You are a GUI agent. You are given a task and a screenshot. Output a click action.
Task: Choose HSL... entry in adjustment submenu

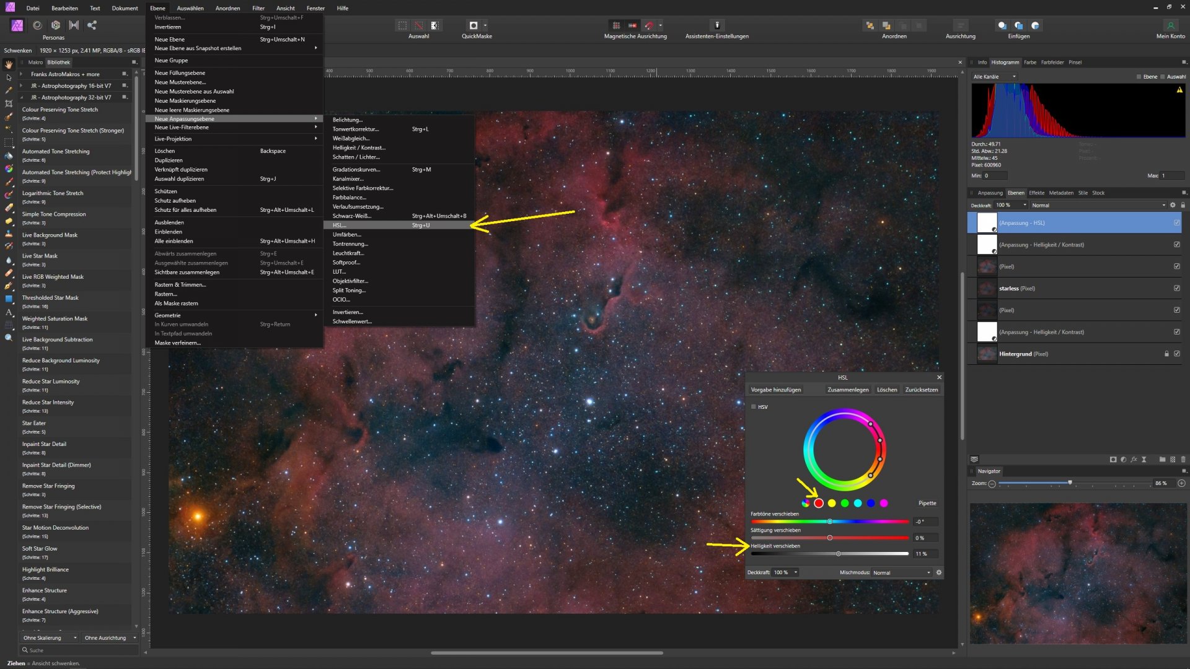399,225
